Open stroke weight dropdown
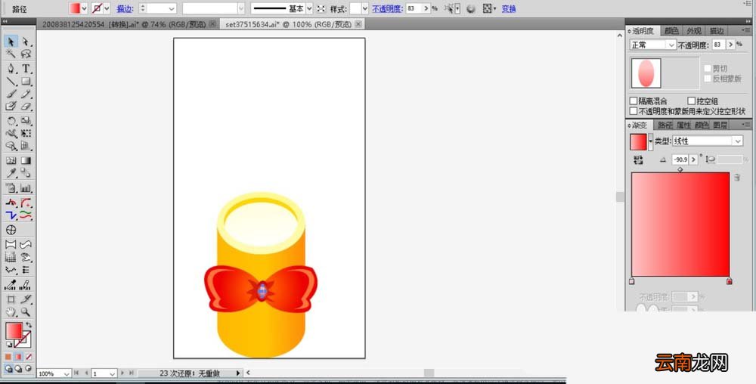This screenshot has width=756, height=384. (172, 8)
